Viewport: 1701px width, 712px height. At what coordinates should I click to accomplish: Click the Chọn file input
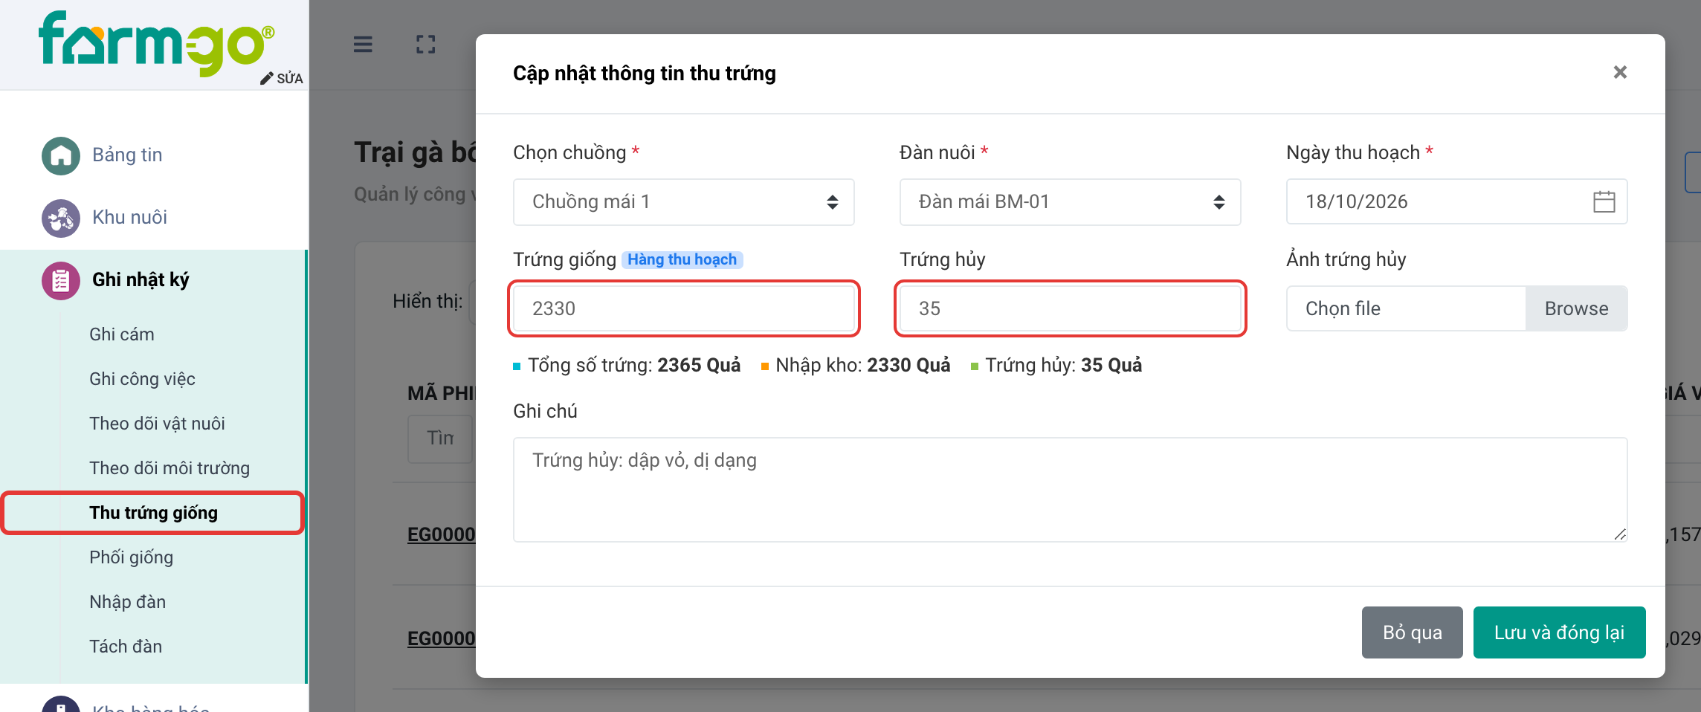click(1406, 308)
